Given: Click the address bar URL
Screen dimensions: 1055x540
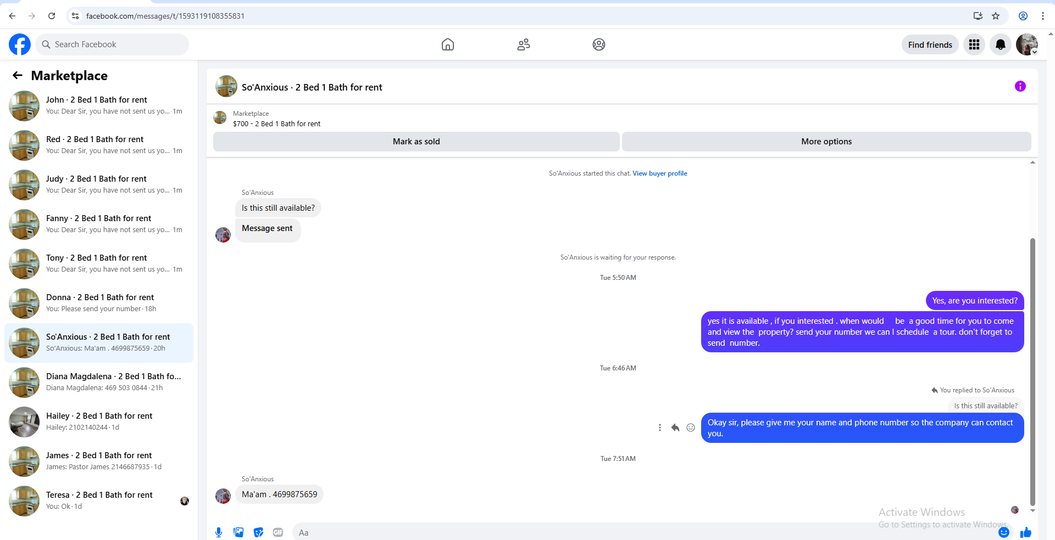Looking at the screenshot, I should click(165, 16).
